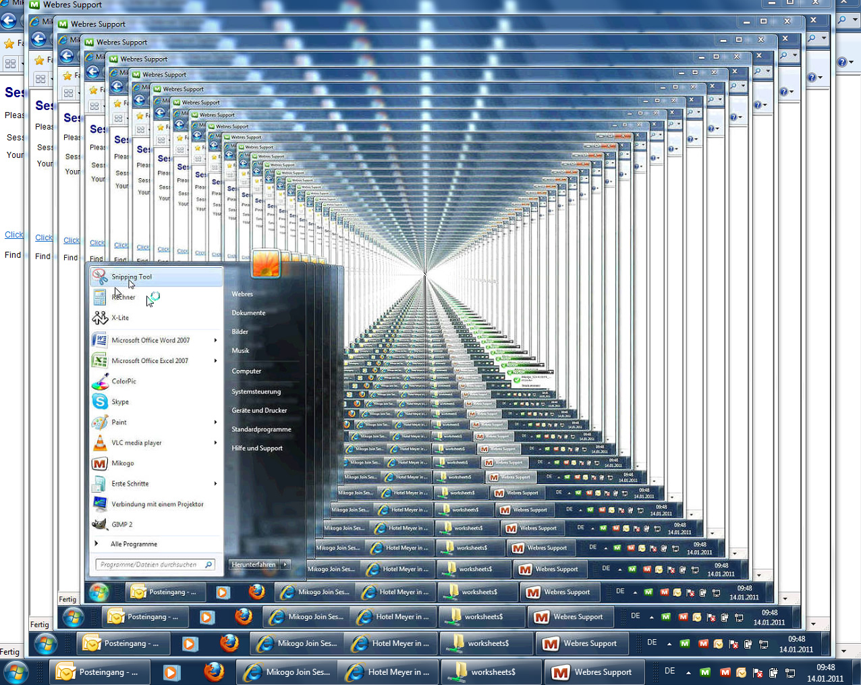Open shutdown options arrow beside Herunterfahren

285,564
